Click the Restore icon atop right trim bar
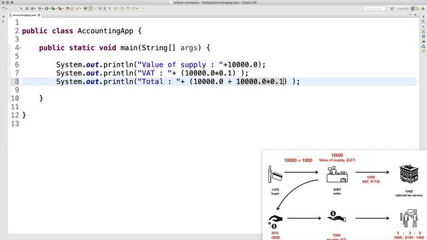The image size is (427, 240). (424, 16)
